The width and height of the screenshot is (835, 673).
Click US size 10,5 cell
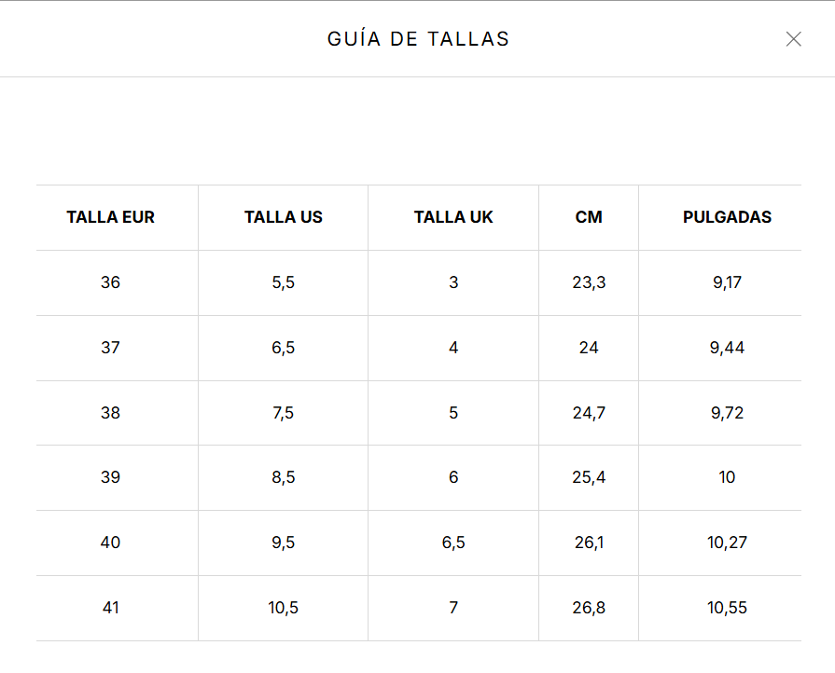pos(284,608)
